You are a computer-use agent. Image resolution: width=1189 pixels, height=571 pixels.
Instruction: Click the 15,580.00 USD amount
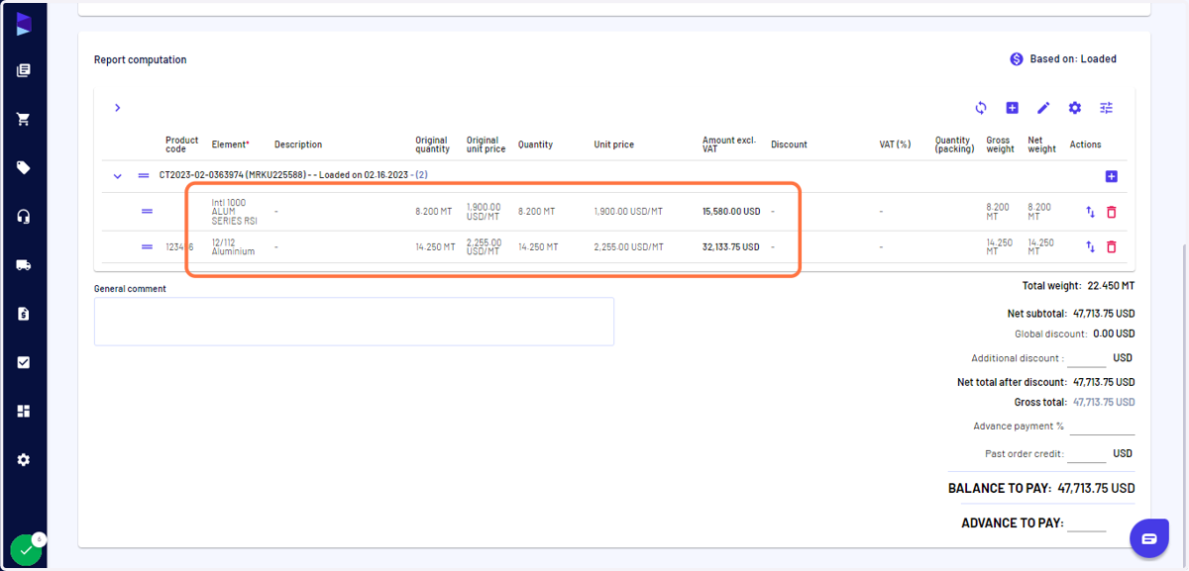[x=731, y=211]
